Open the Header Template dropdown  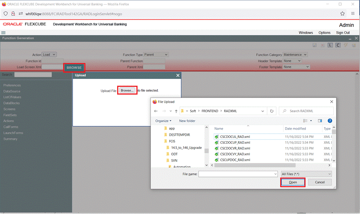(292, 61)
